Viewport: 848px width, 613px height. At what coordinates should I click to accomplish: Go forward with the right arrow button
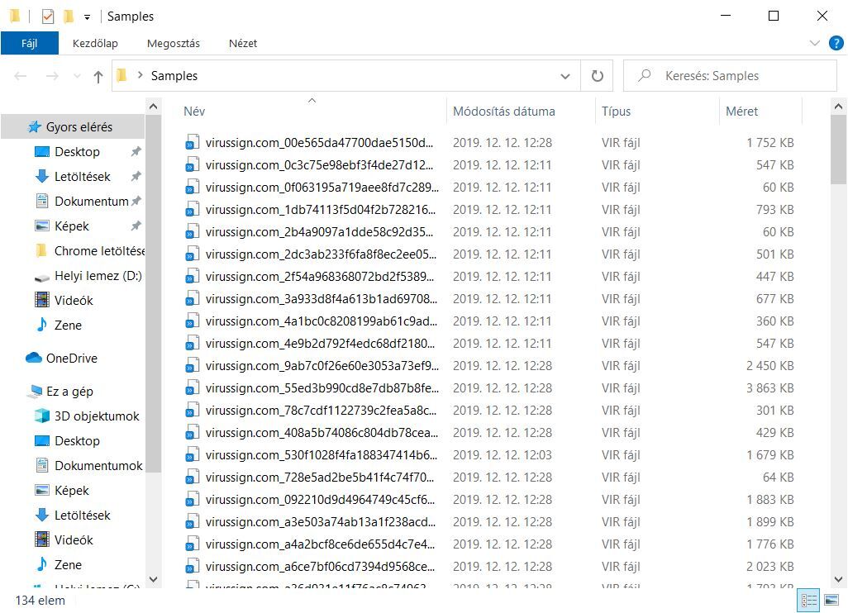coord(52,76)
